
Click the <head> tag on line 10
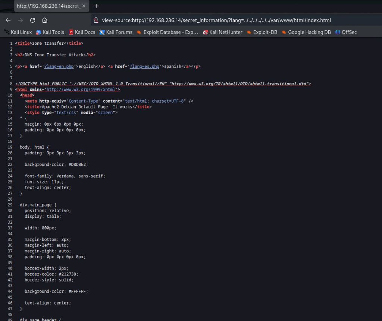click(x=27, y=95)
